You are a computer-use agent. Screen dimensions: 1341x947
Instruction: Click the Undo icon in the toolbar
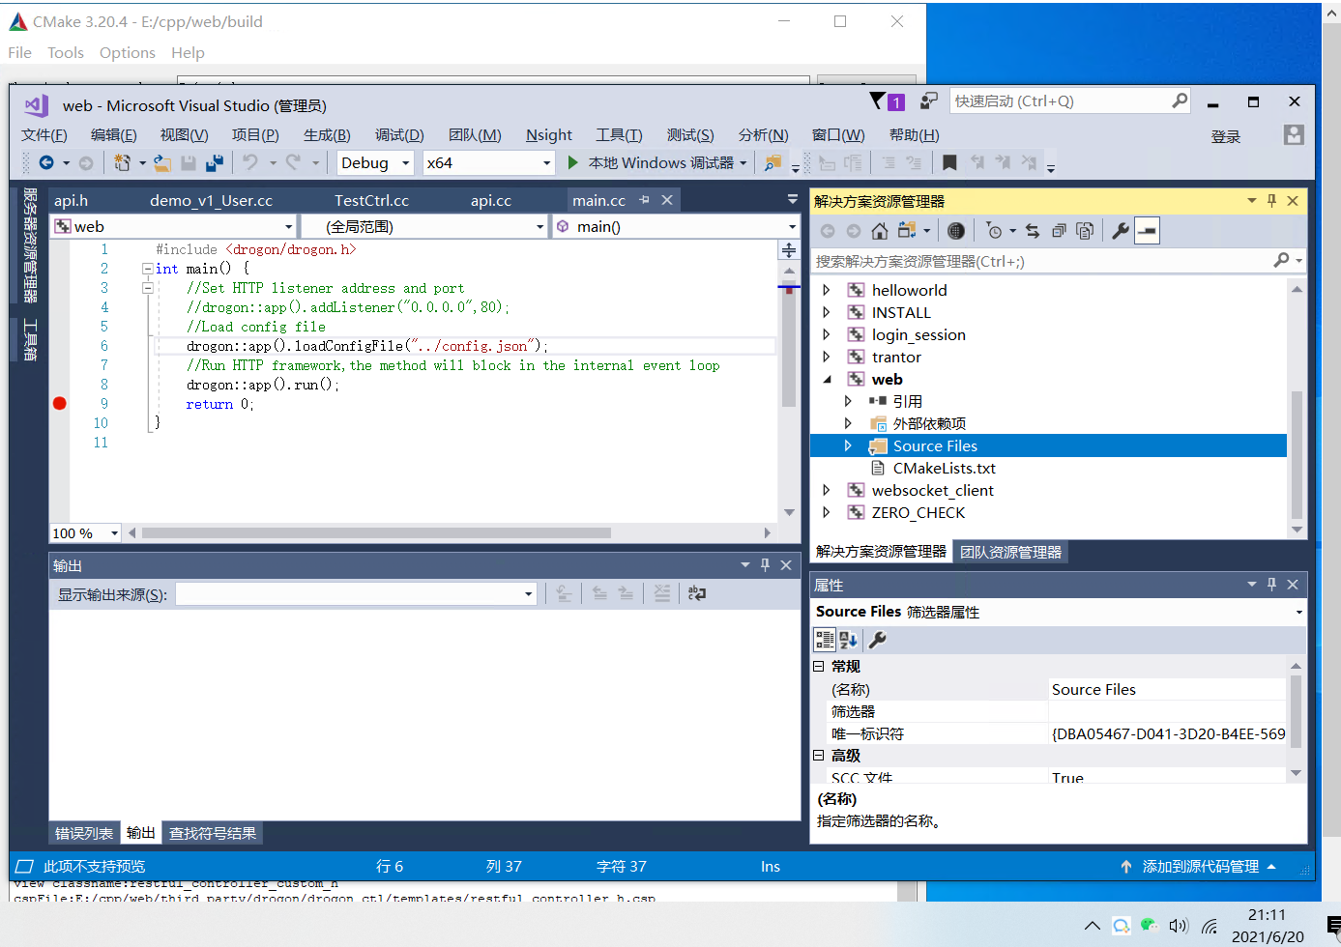(x=251, y=162)
